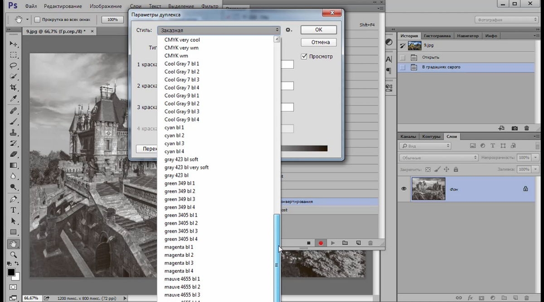Select the Eraser tool
Viewport: 544px width, 302px height.
click(x=14, y=154)
